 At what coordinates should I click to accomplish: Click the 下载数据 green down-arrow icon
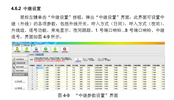click(x=27, y=50)
